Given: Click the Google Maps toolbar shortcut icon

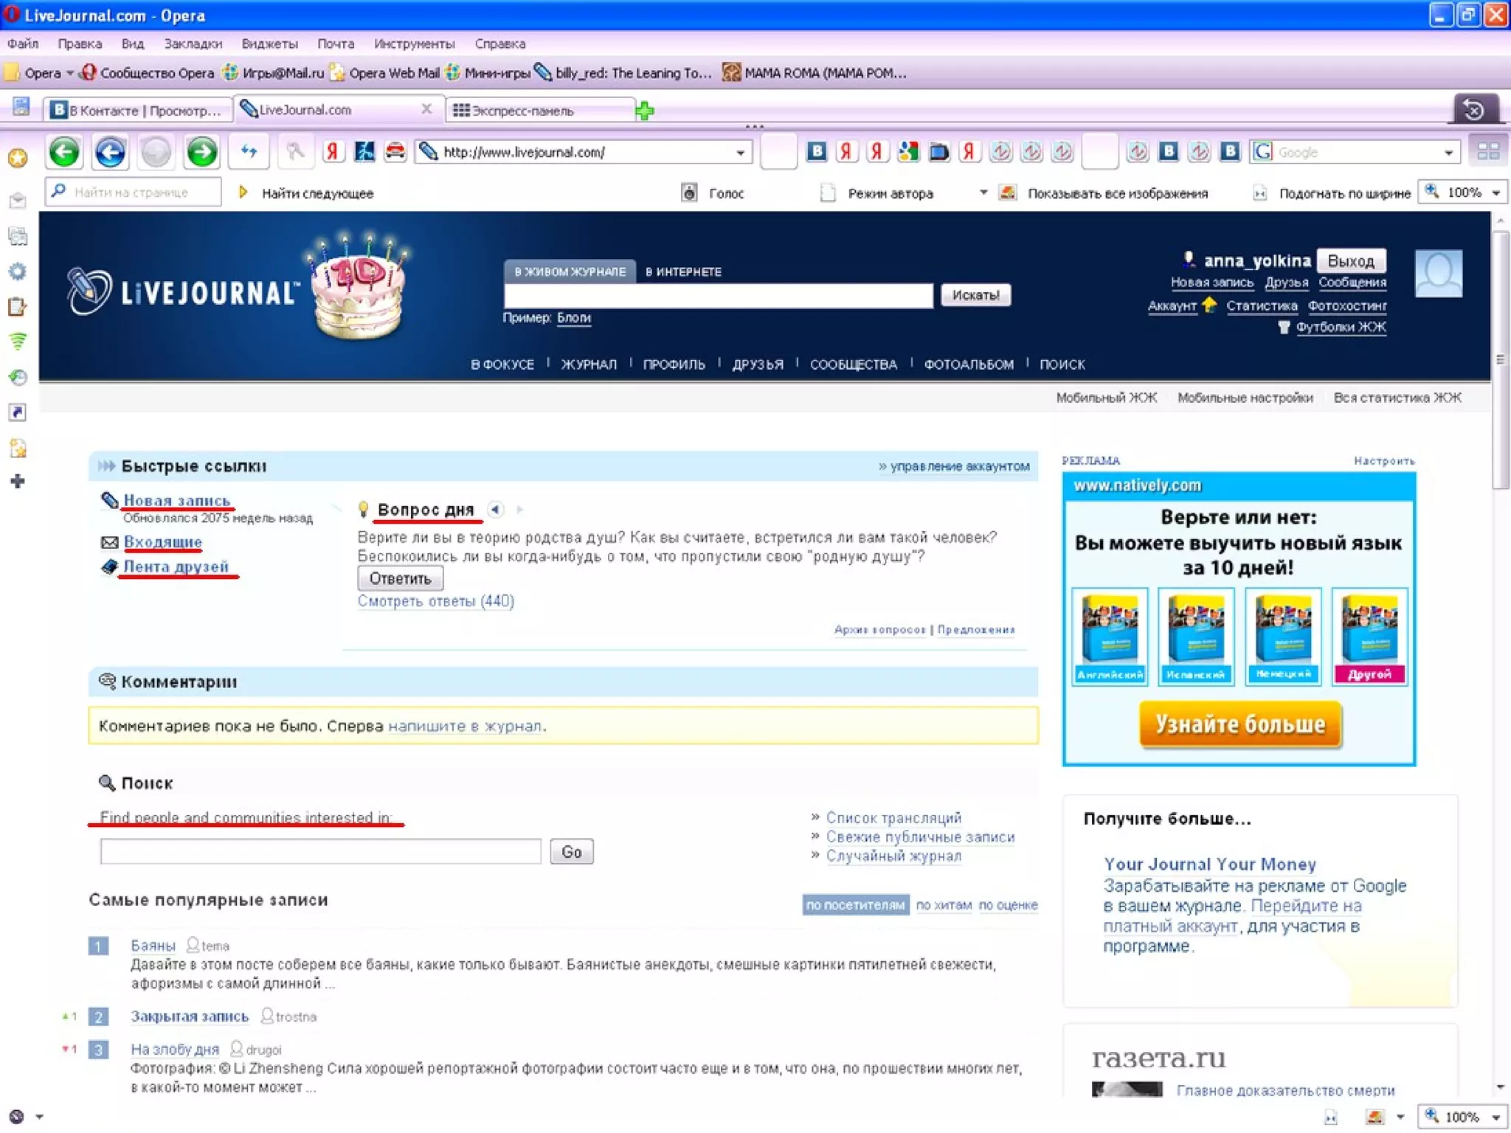Looking at the screenshot, I should 908,152.
